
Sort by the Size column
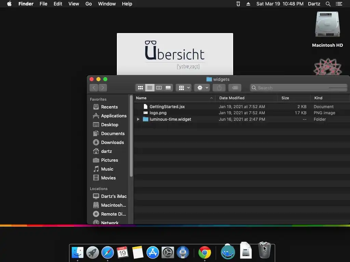coord(294,98)
